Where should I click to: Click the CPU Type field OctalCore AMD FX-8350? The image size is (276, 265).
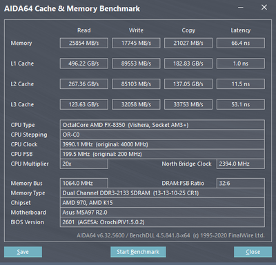tap(162, 125)
